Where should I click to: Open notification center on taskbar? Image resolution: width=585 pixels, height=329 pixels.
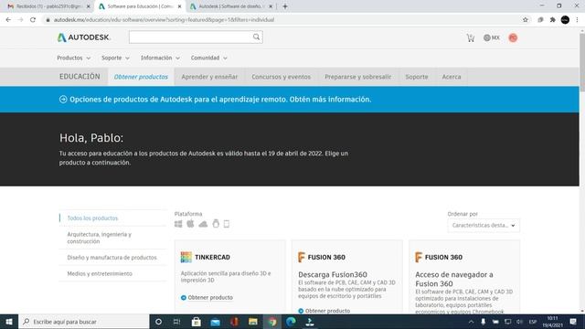(x=573, y=322)
